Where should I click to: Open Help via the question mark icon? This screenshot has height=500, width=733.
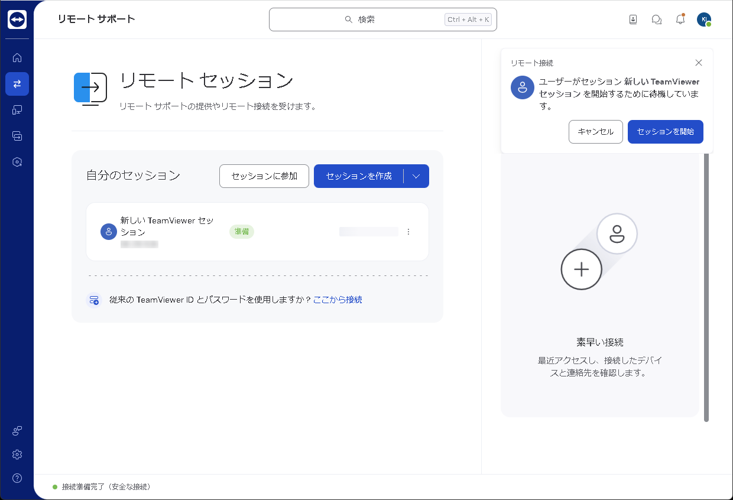(17, 478)
